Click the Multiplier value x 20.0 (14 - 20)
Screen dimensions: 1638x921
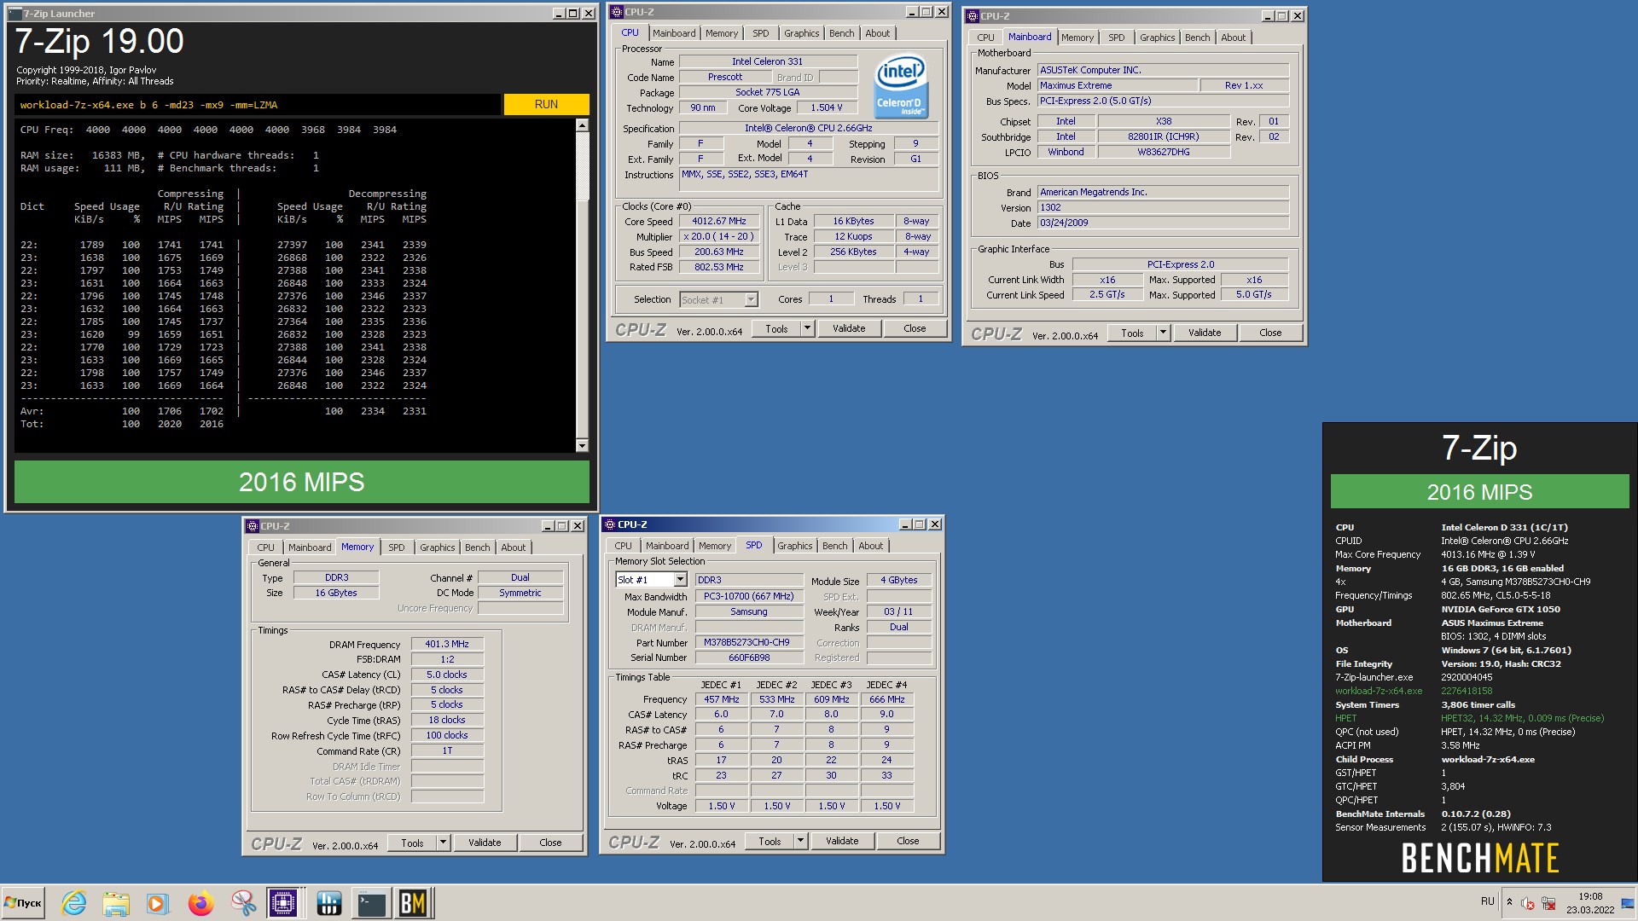coord(718,236)
